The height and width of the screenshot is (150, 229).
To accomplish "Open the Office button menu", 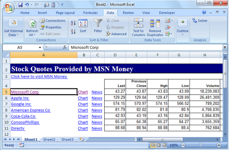I will [9, 8].
